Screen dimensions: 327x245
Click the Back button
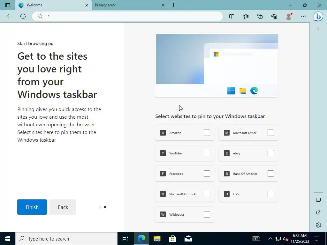(63, 207)
